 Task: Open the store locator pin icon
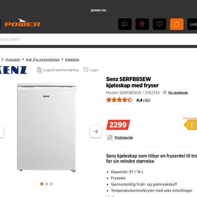point(142,24)
